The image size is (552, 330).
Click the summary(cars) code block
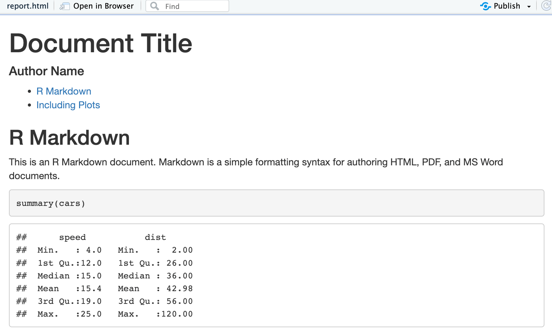pos(50,203)
